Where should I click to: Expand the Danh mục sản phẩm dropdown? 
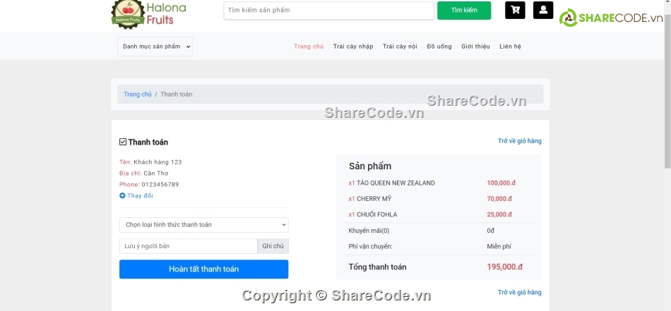point(155,47)
